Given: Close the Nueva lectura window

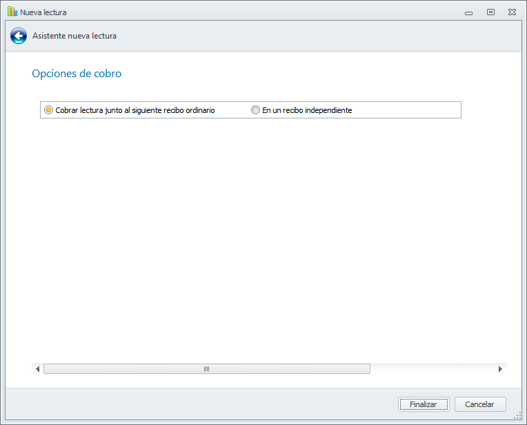Looking at the screenshot, I should 512,12.
